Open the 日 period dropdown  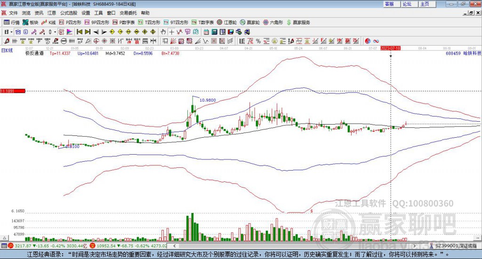click(x=8, y=32)
